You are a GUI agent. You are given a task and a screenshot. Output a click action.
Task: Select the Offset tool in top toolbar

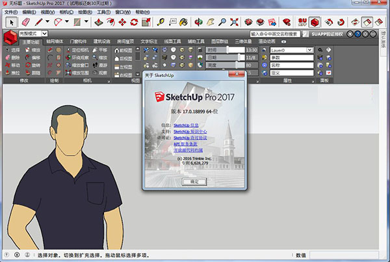[110, 22]
